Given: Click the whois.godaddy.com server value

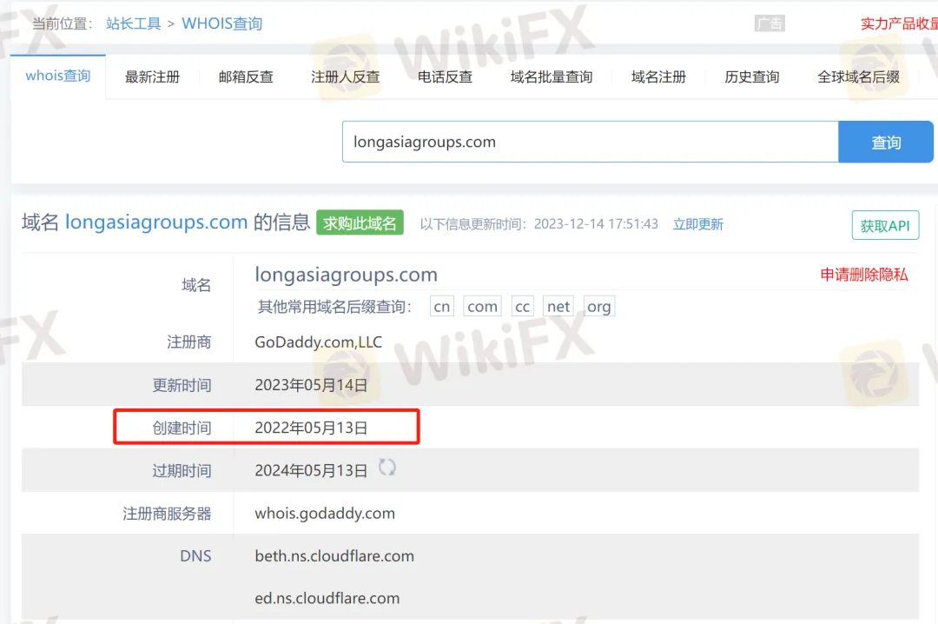Looking at the screenshot, I should [x=325, y=514].
